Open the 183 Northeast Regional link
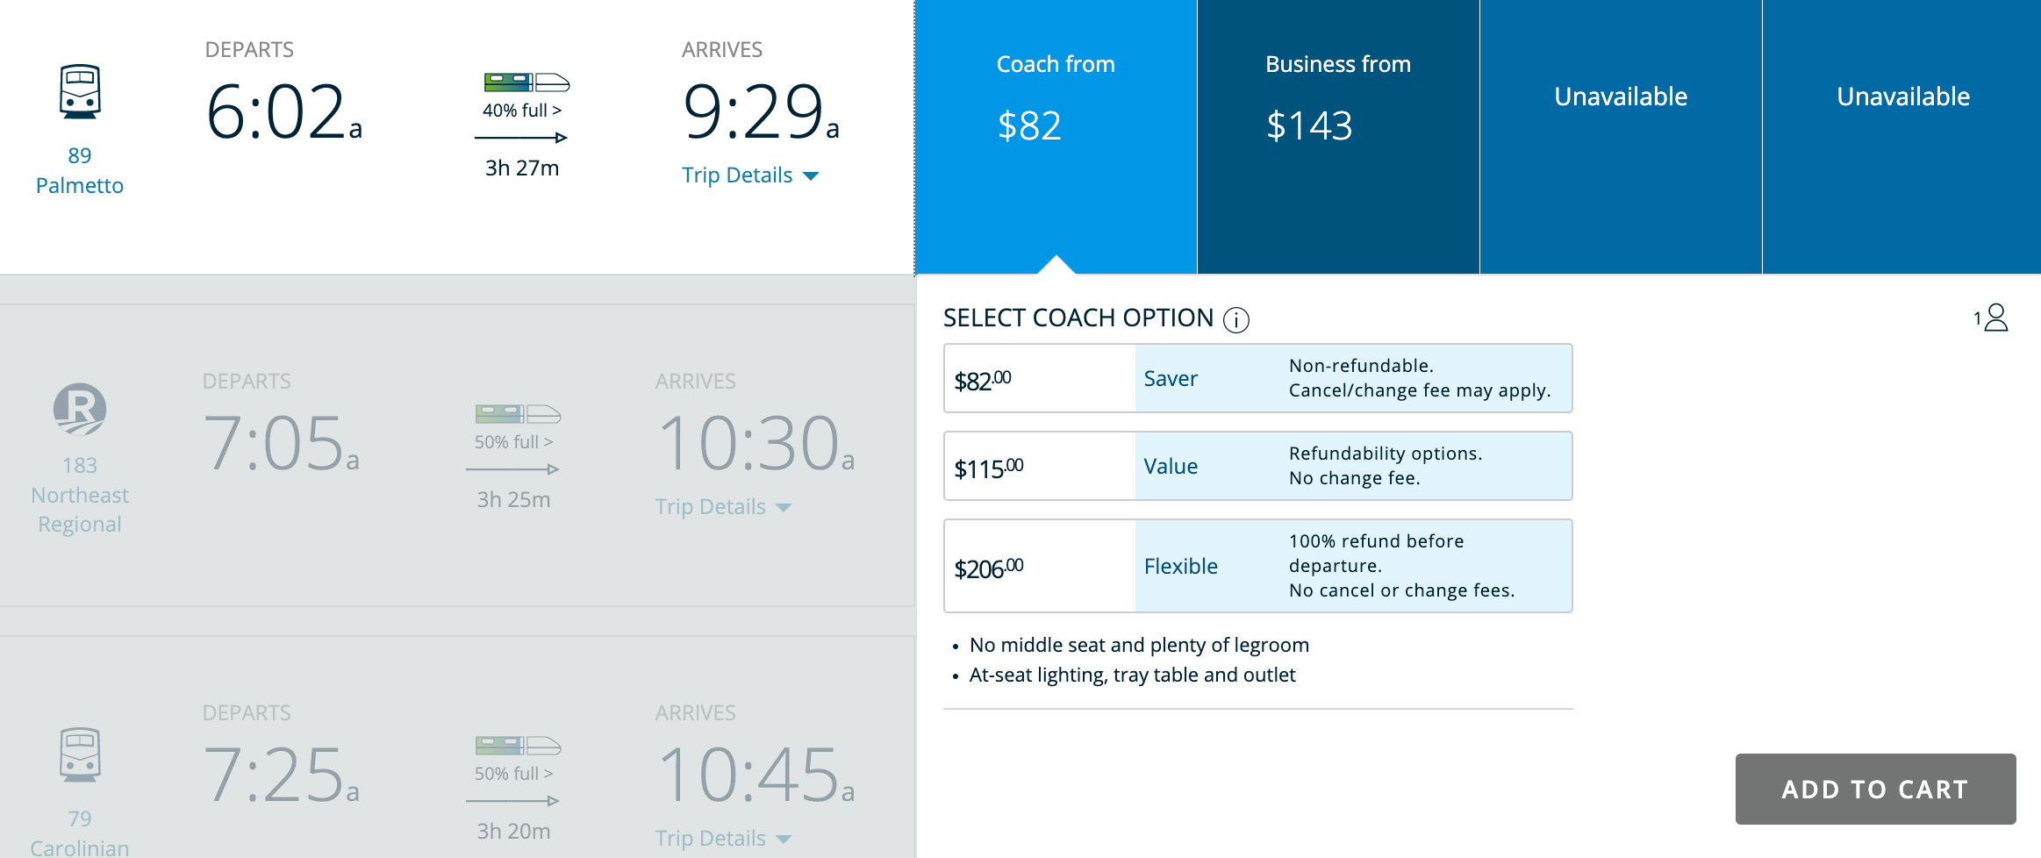 point(80,495)
